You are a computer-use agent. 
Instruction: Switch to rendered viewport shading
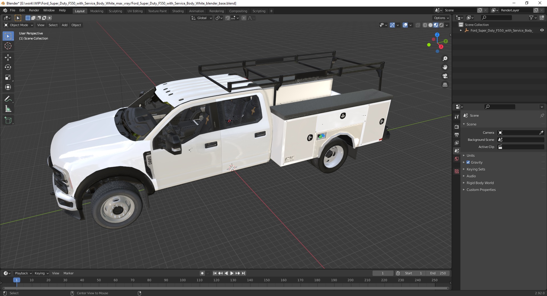(x=441, y=25)
